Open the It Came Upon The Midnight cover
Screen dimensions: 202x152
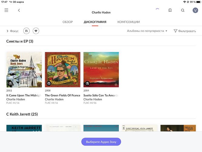24,70
